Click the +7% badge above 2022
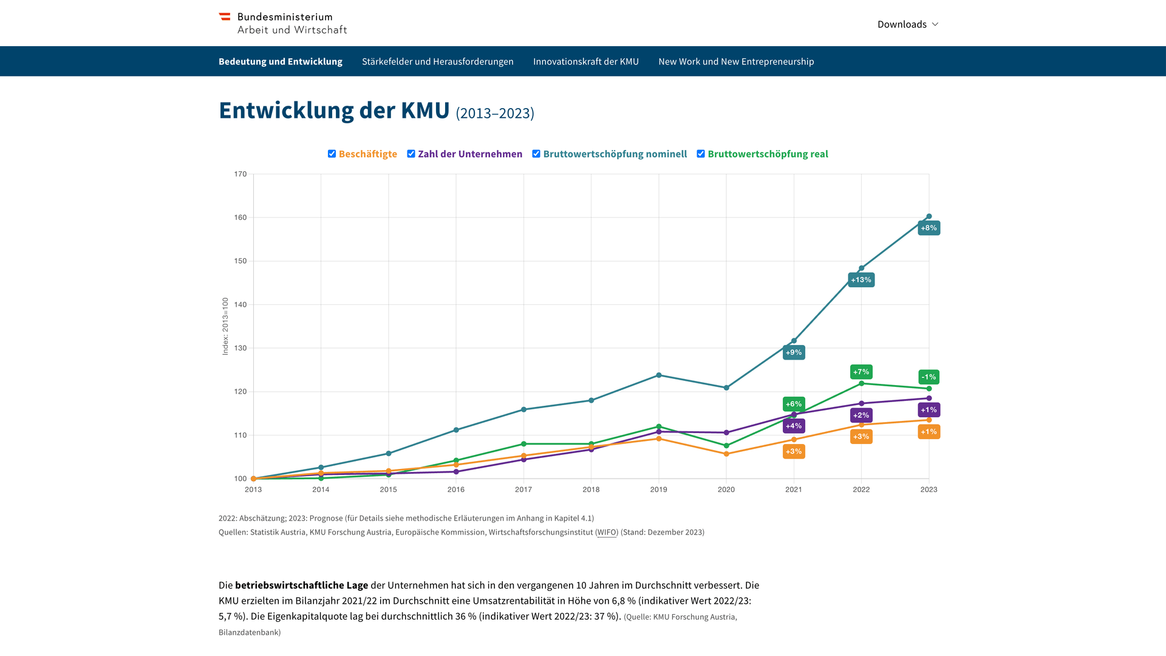 click(861, 372)
